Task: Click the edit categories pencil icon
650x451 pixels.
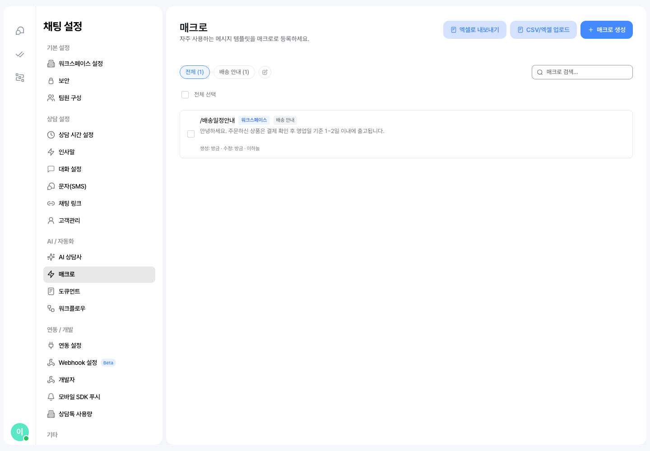Action: [x=265, y=72]
